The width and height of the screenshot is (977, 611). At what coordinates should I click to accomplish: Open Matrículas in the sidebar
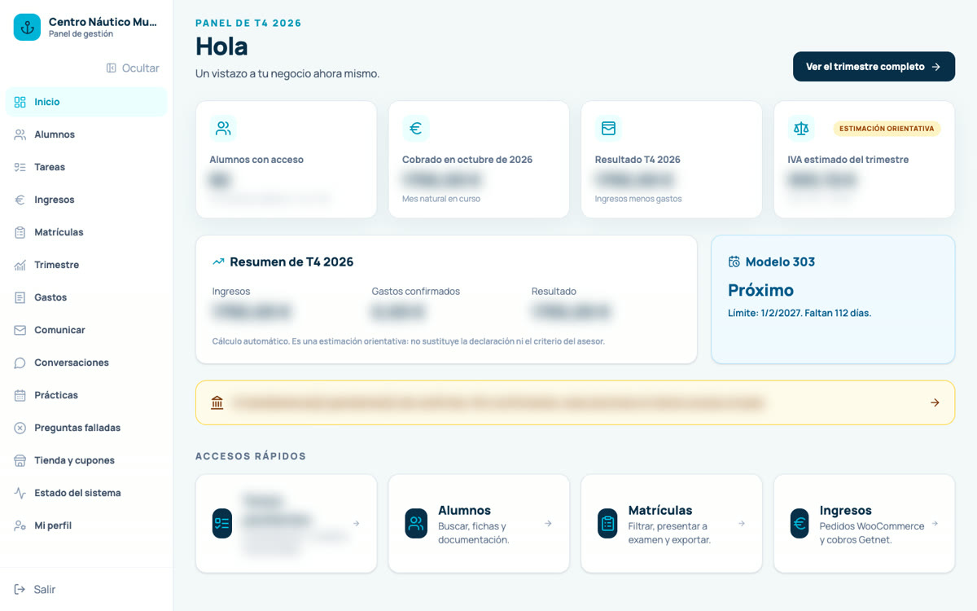86,232
